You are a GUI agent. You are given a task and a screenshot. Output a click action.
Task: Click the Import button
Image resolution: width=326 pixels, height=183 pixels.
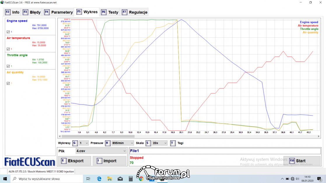tap(110, 161)
